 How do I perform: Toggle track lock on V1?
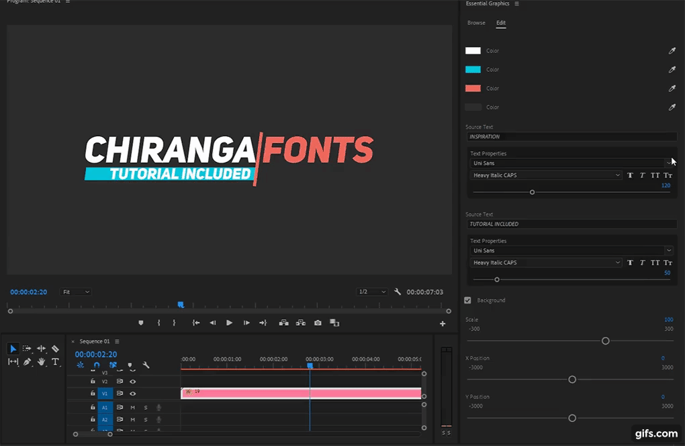[93, 394]
